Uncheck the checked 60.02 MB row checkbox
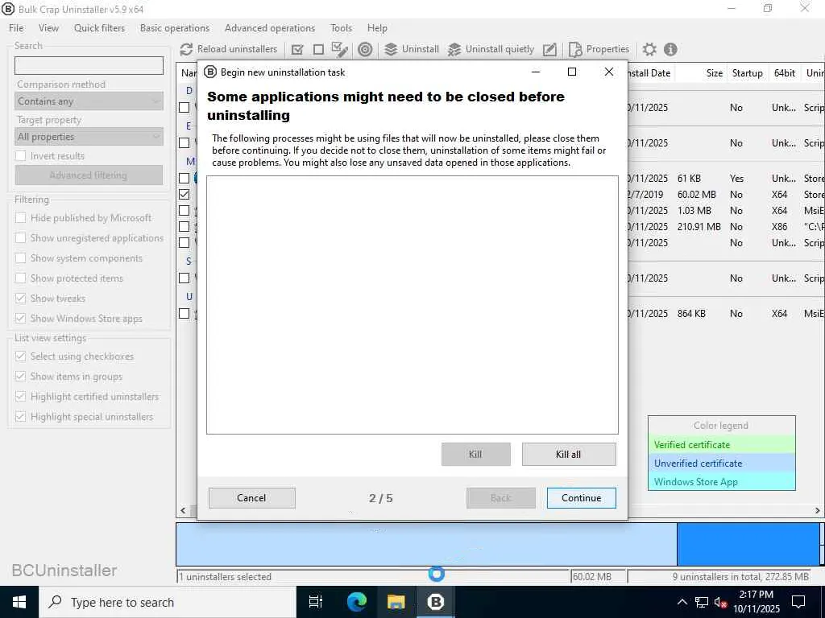This screenshot has height=618, width=825. click(184, 195)
